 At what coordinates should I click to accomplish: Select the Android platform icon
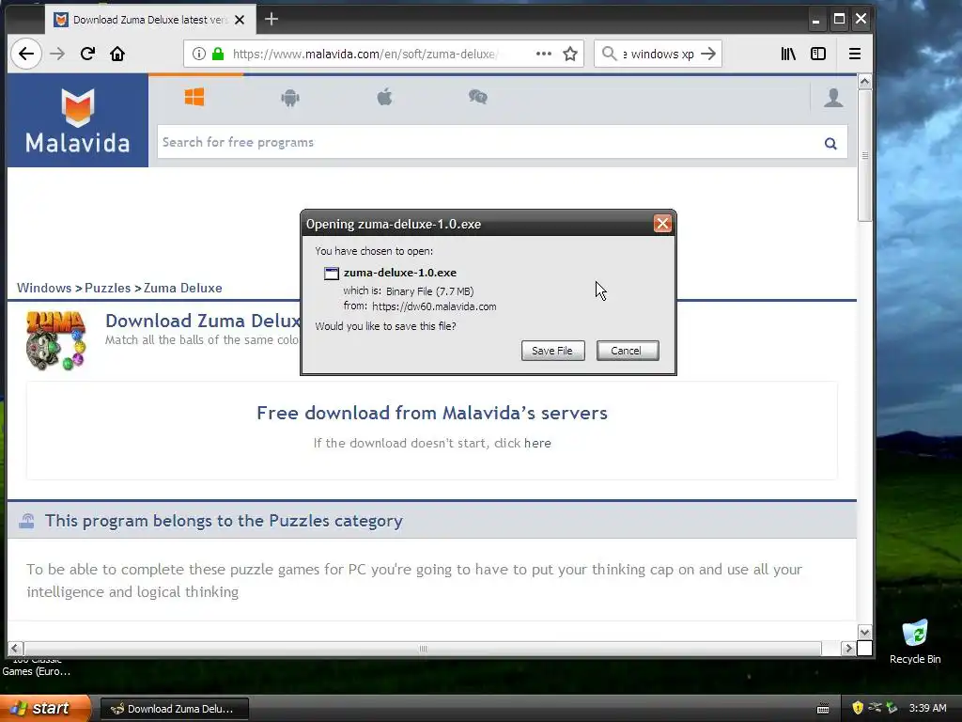point(290,97)
